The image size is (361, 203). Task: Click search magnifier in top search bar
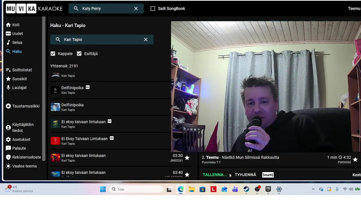[76, 8]
